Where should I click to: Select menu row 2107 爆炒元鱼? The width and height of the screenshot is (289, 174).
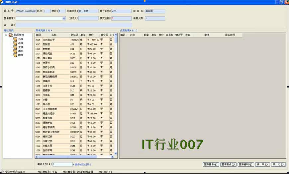(x=75, y=53)
